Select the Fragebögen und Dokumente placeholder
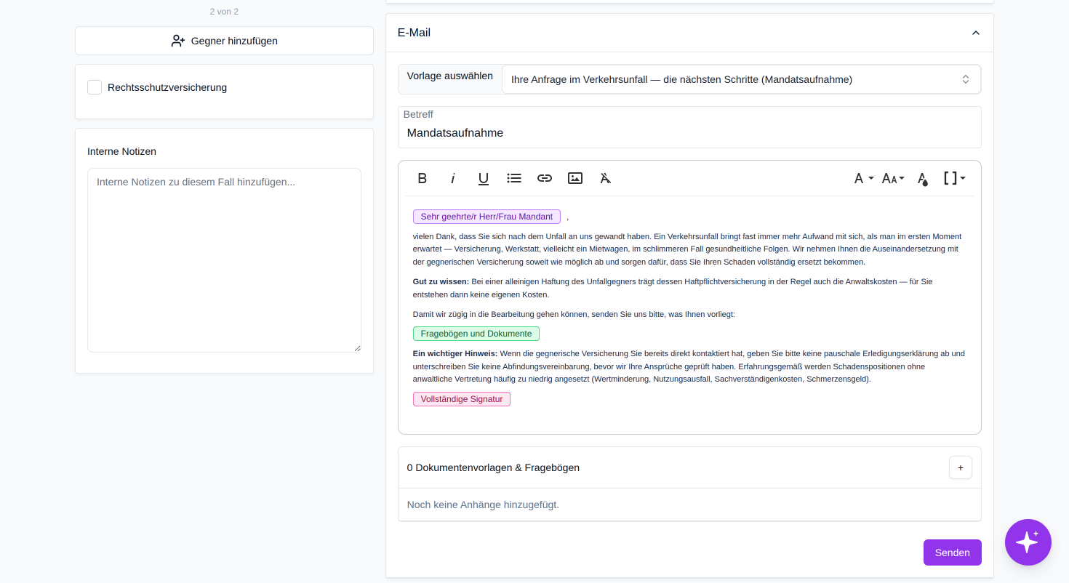The height and width of the screenshot is (583, 1069). click(476, 334)
